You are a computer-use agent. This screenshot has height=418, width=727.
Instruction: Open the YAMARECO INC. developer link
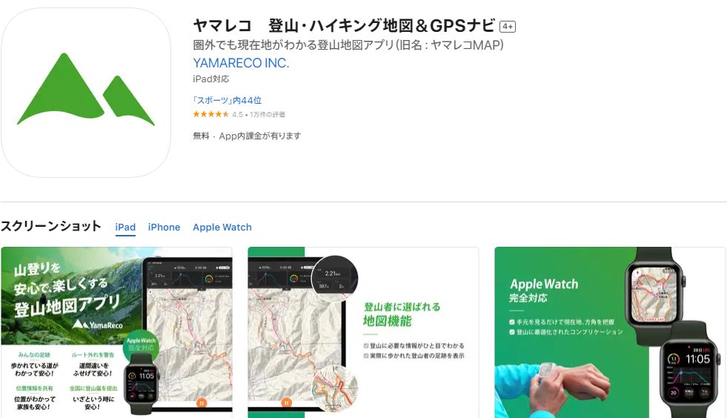point(241,63)
